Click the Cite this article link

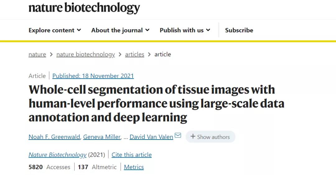(132, 155)
